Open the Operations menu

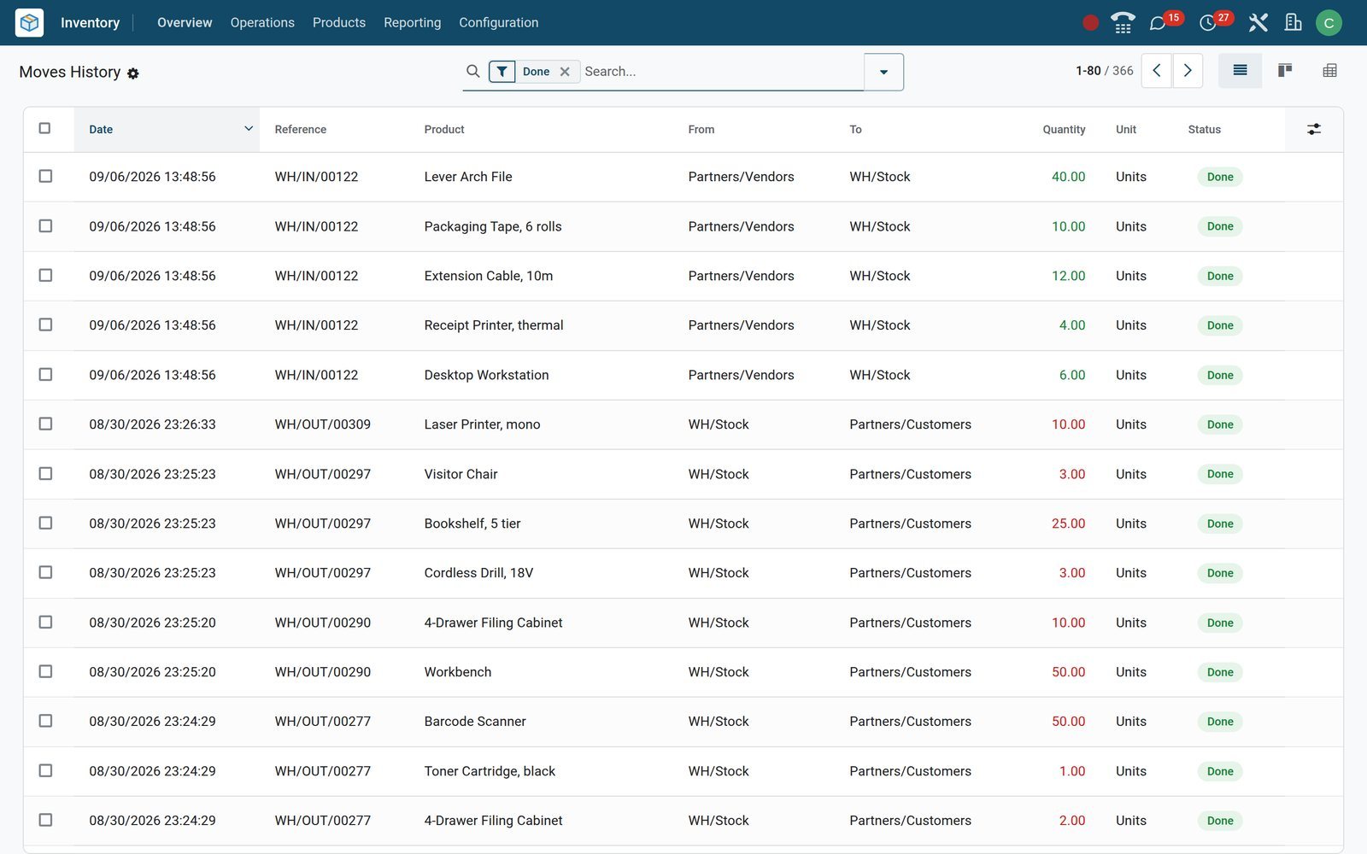tap(262, 22)
